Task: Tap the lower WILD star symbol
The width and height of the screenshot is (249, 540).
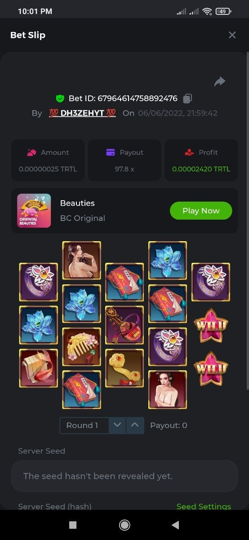Action: coord(211,368)
